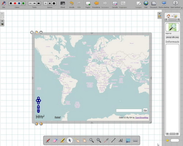Pan the map up with arrow

(38, 98)
